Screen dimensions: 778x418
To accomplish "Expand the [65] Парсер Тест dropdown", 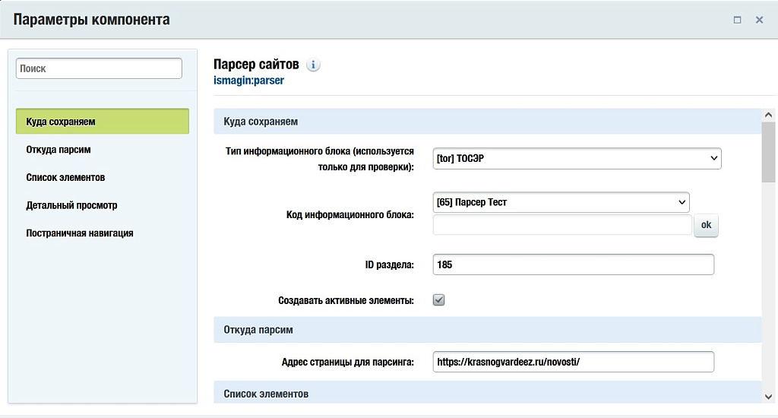I will 560,202.
